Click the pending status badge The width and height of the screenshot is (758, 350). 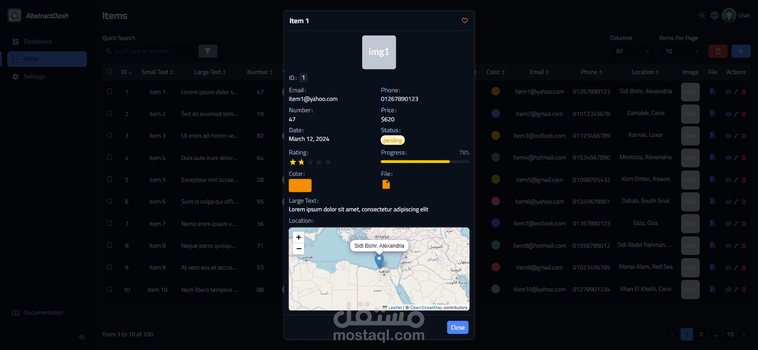click(x=393, y=140)
